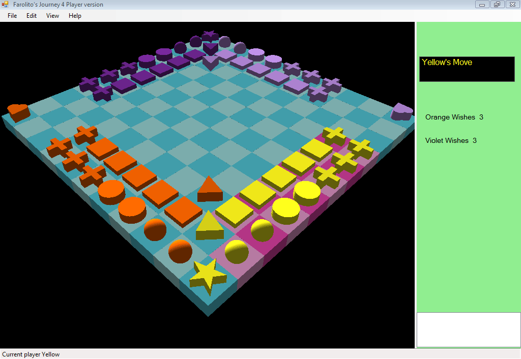
Task: Click the Violet Wishes counter label
Action: click(x=451, y=141)
